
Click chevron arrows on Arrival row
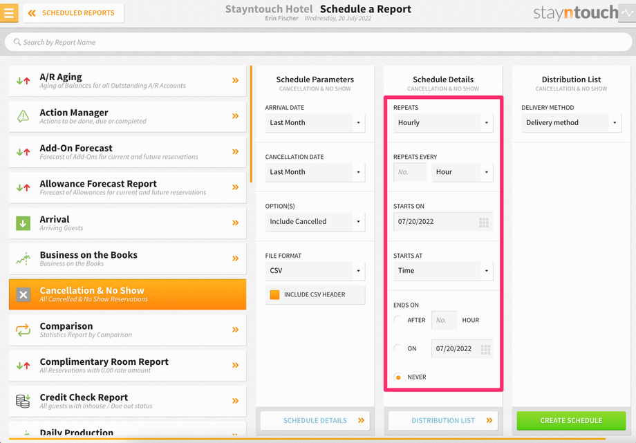coord(235,223)
